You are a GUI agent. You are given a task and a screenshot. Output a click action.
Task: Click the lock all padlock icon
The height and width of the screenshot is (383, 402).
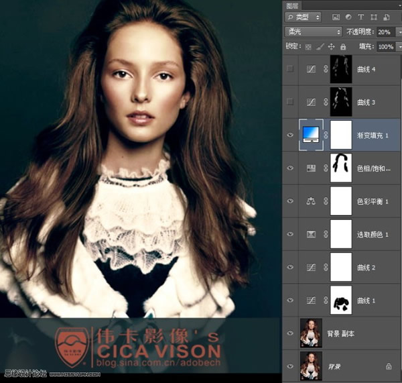(342, 47)
